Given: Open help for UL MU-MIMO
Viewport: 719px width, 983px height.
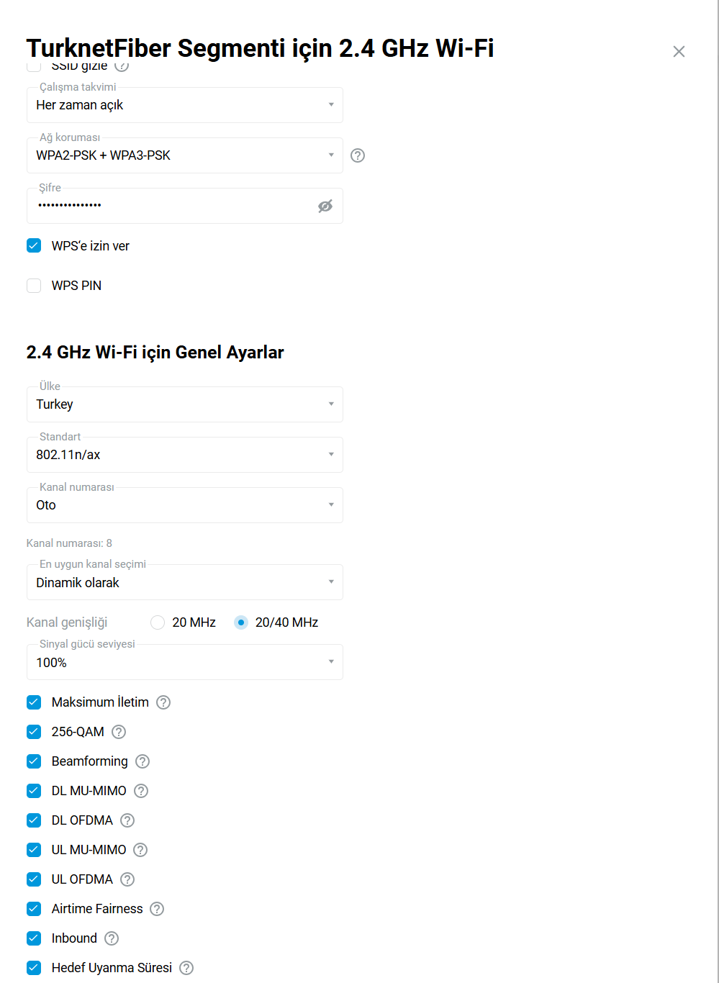Looking at the screenshot, I should point(140,850).
